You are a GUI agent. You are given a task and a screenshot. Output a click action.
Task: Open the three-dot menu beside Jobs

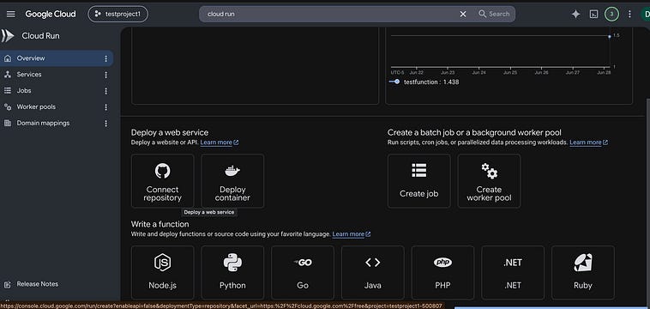pos(105,91)
